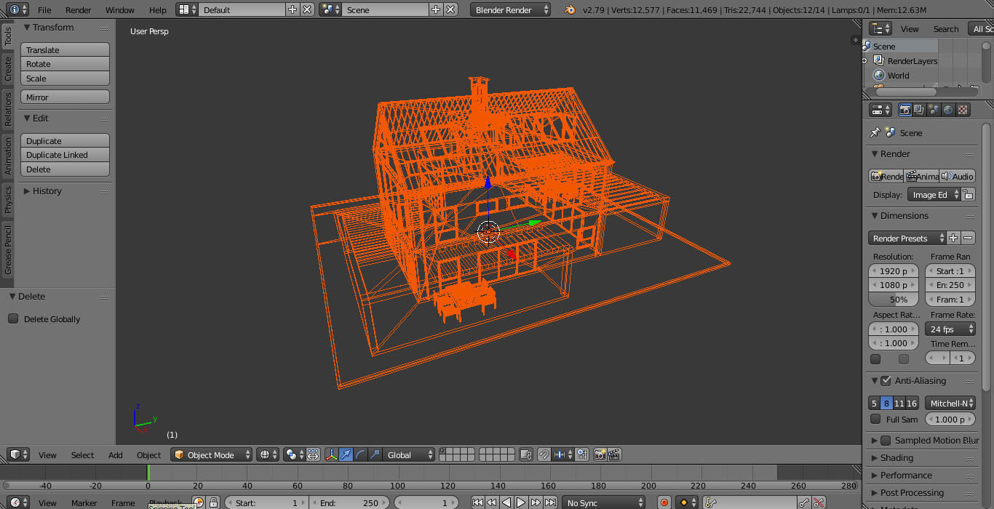Select the rotate manipulator arc icon
Screen dimensions: 994x509
(360, 454)
